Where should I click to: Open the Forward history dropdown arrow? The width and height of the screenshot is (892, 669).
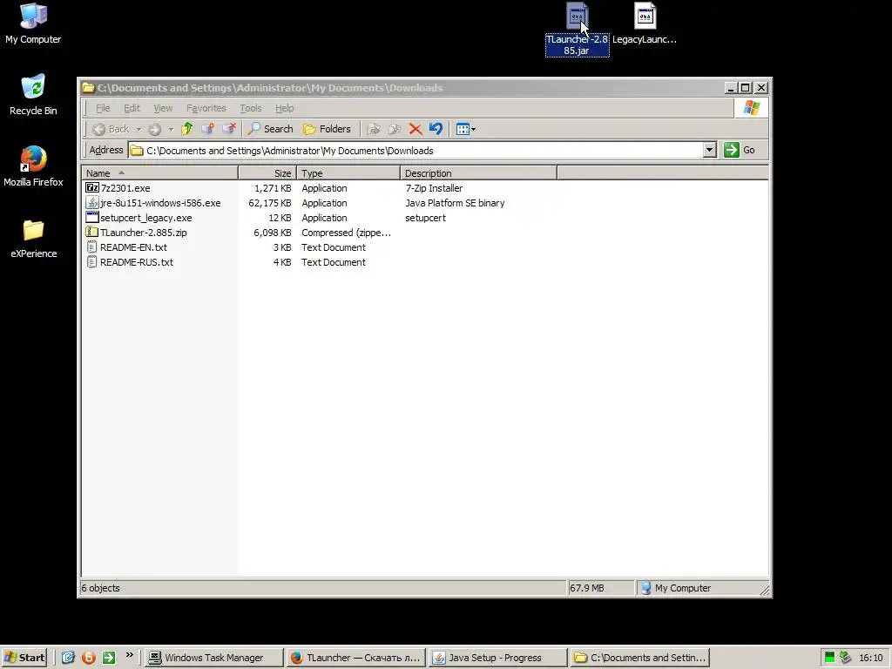point(171,129)
